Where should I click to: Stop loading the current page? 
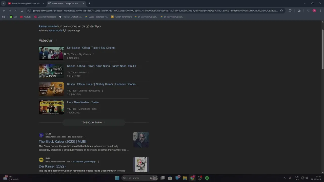(16, 11)
